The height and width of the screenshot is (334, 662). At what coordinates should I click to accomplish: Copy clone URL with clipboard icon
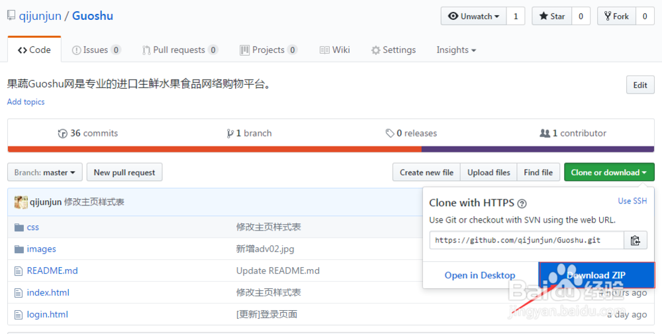[x=636, y=240]
